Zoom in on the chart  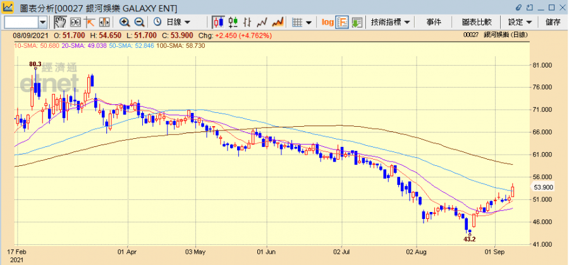click(x=125, y=22)
